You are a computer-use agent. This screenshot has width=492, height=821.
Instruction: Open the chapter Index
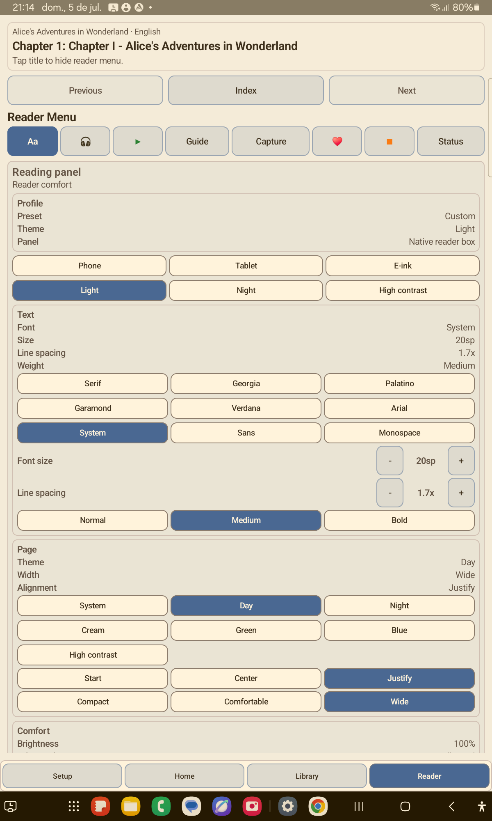tap(246, 90)
